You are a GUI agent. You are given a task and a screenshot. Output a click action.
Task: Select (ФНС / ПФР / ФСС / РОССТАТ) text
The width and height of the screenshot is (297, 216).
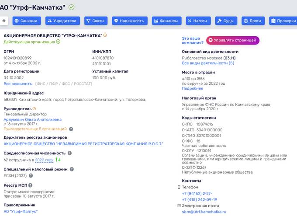(64, 84)
